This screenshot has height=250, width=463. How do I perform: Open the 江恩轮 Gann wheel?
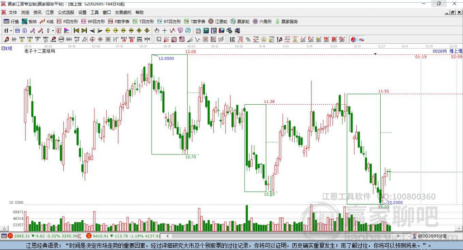(218, 21)
